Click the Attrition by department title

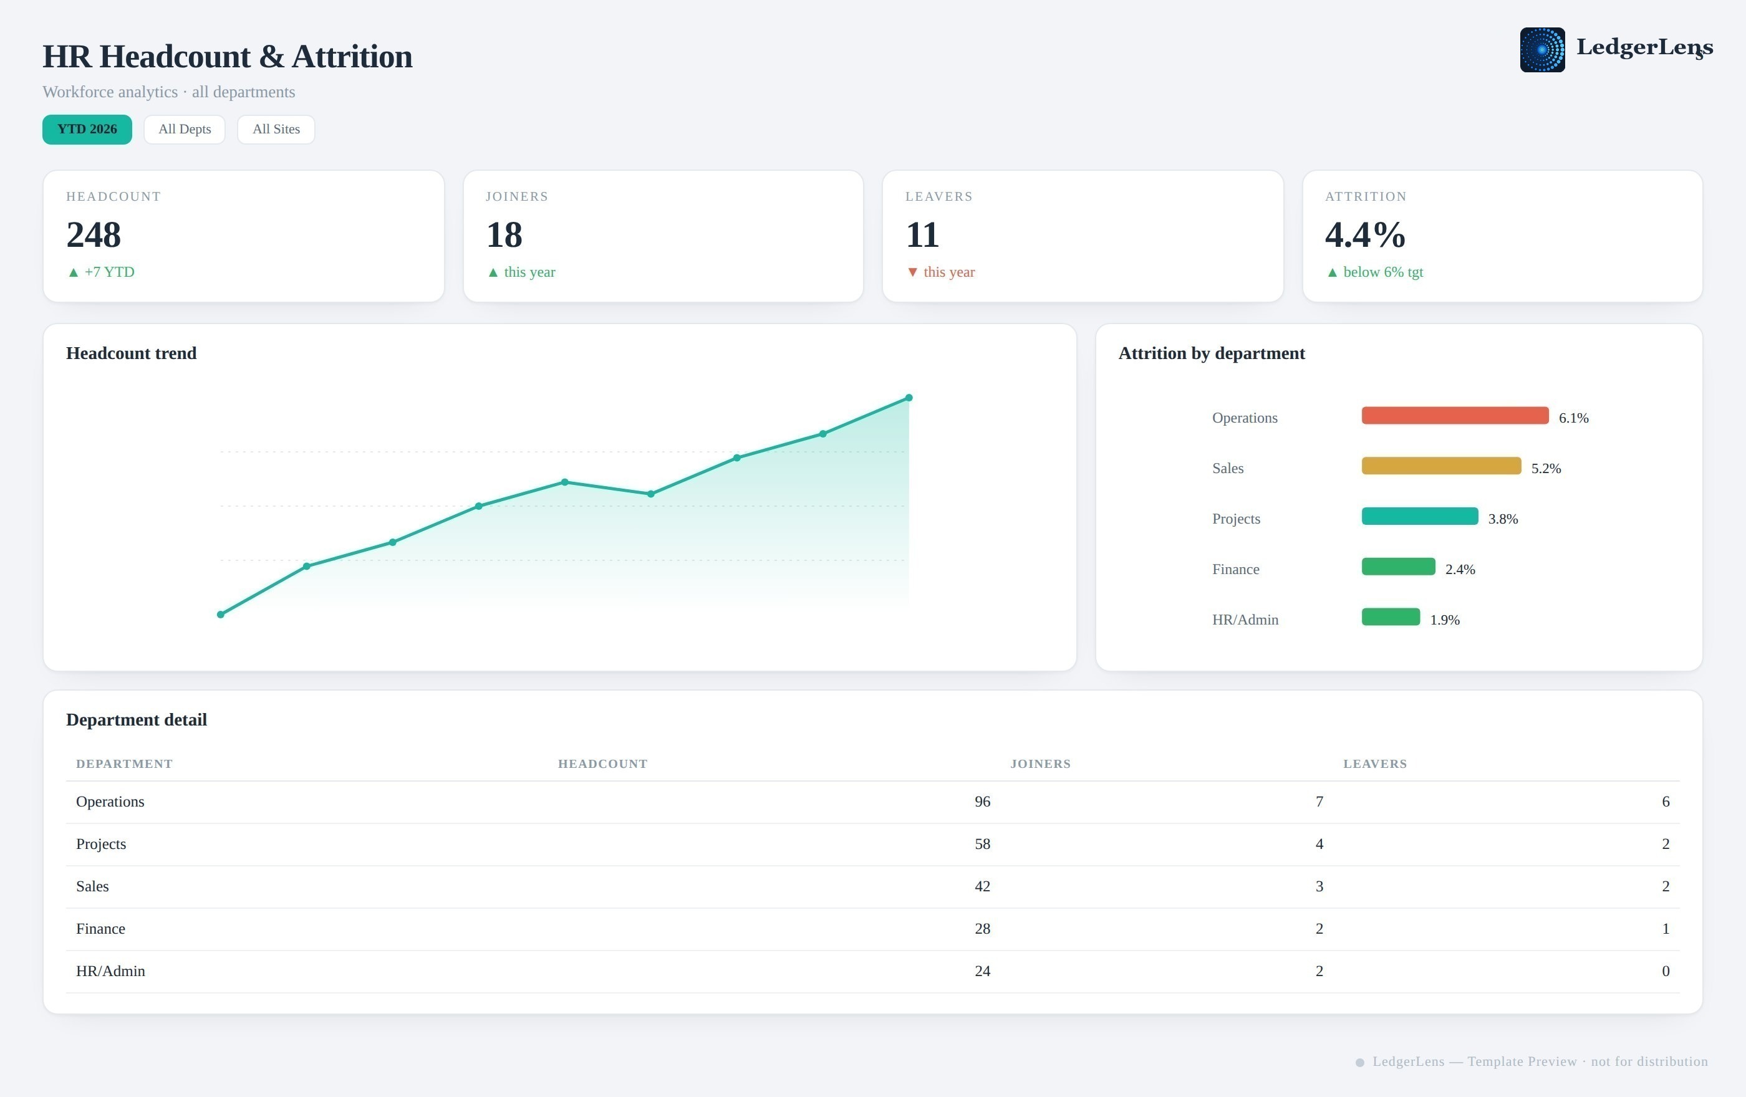point(1212,353)
